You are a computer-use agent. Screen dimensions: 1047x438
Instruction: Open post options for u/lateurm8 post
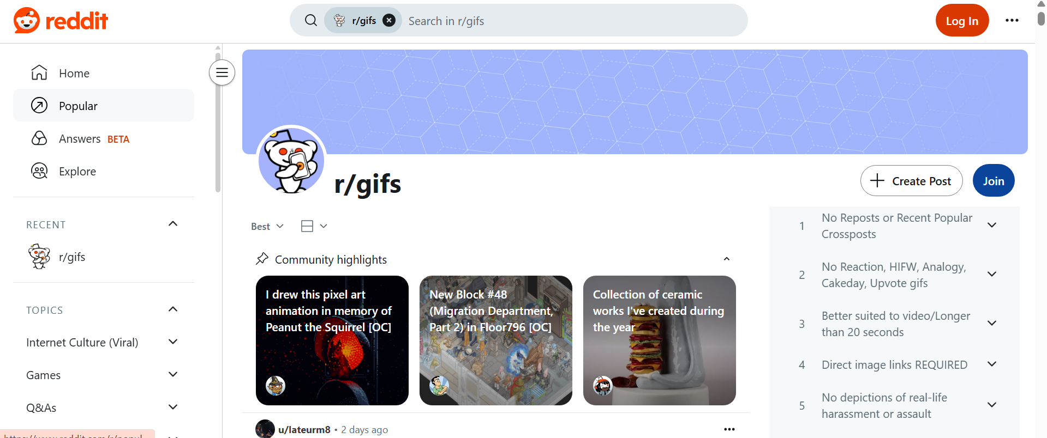(729, 429)
